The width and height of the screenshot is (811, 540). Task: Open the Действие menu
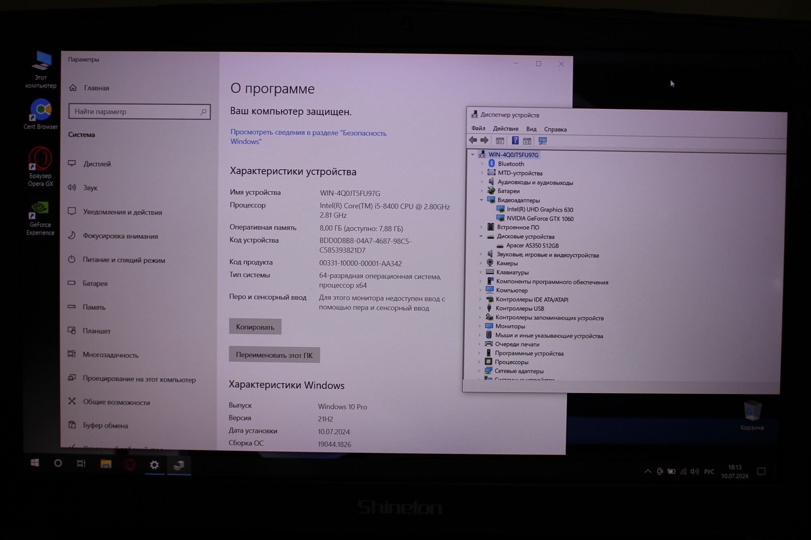pyautogui.click(x=505, y=129)
